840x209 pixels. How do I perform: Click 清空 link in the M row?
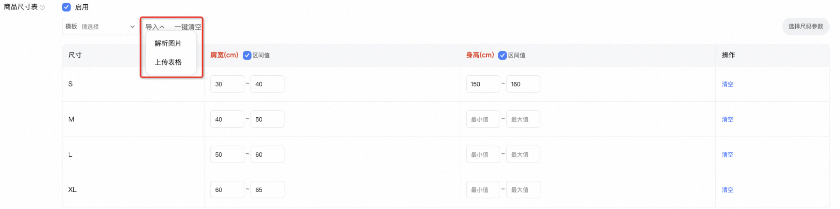(727, 119)
